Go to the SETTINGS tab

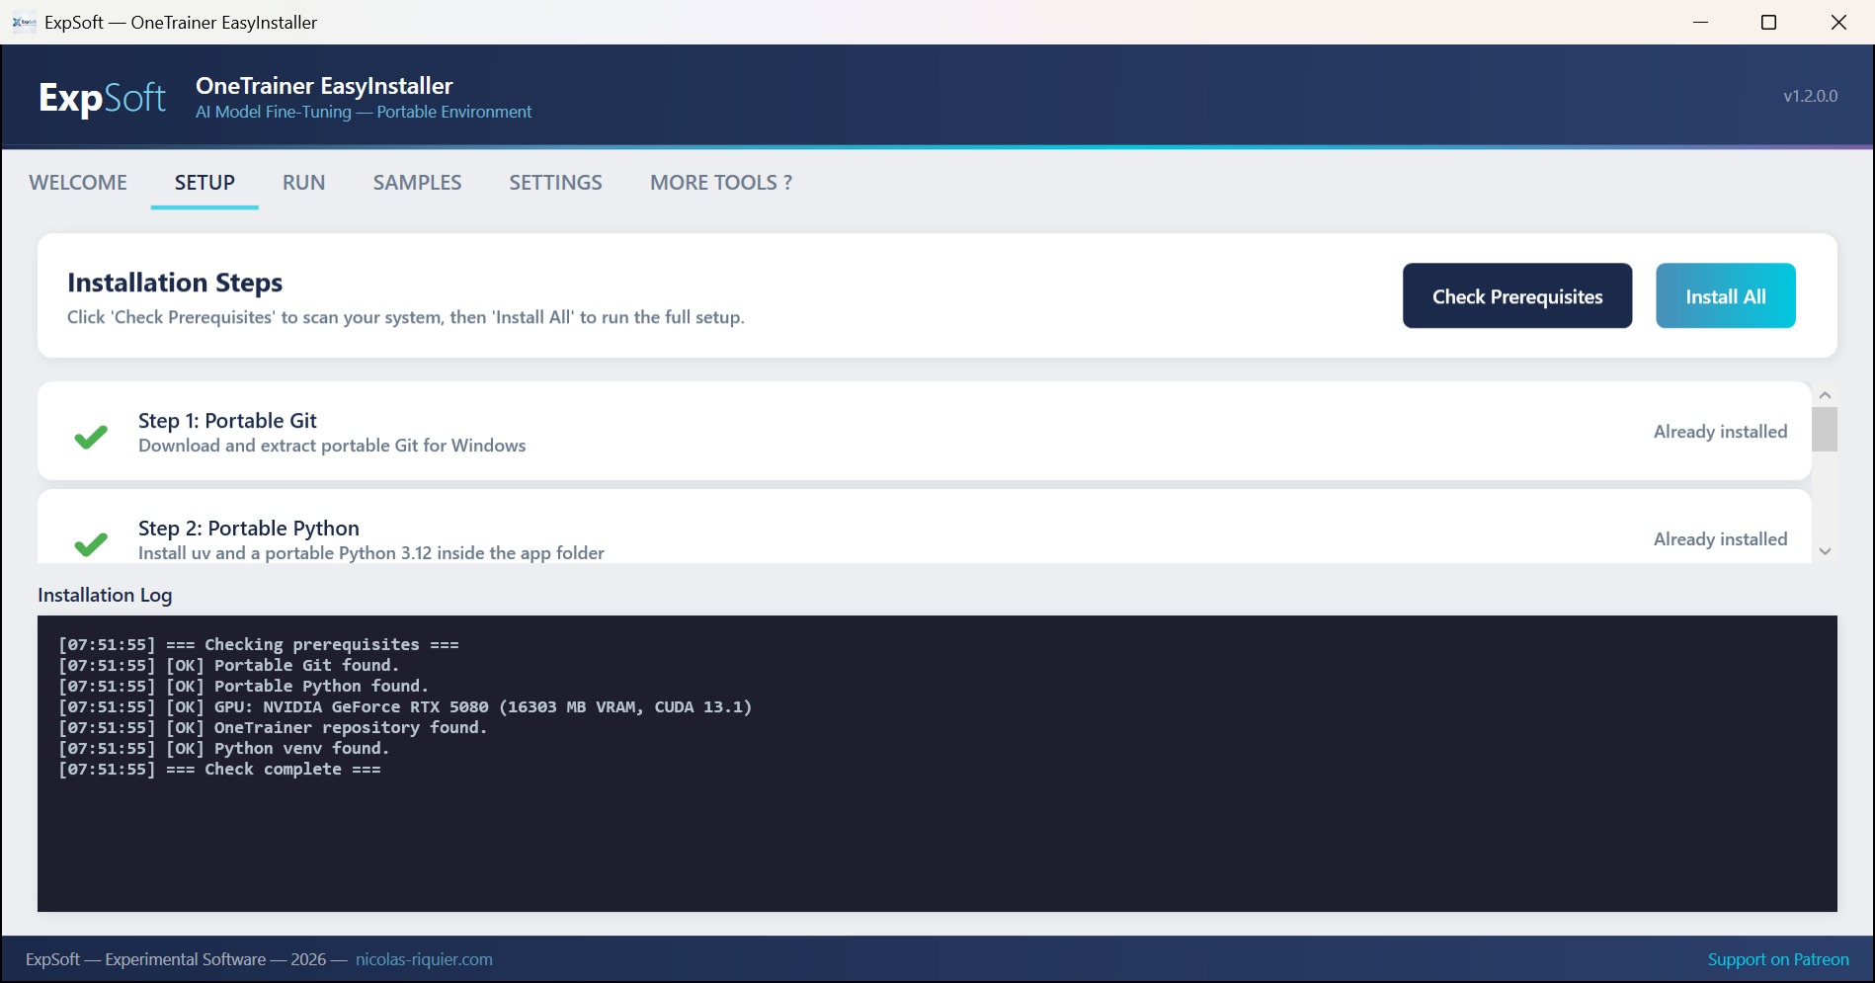(555, 183)
